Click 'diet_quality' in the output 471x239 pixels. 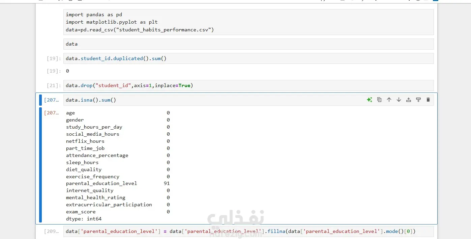click(x=84, y=169)
